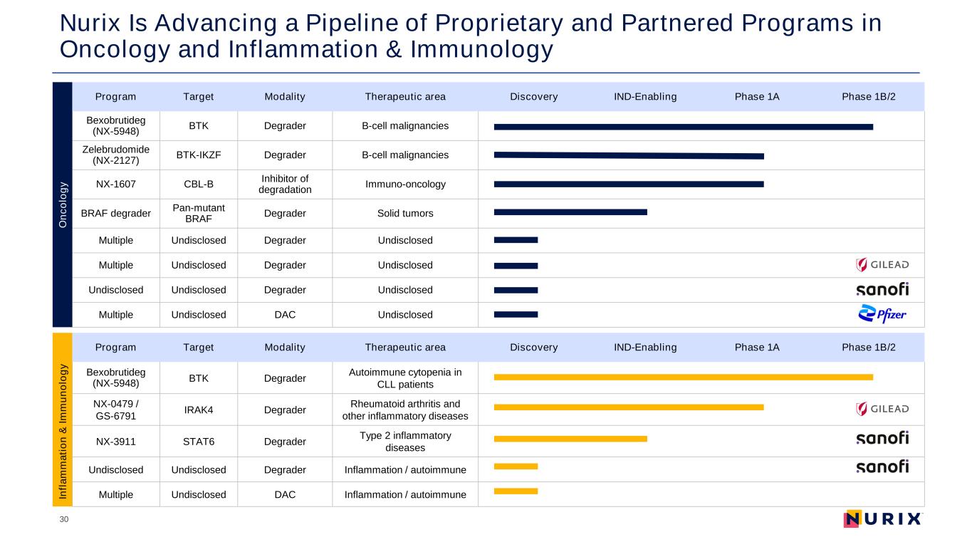Select the dark blue Oncology vertical label
Image resolution: width=972 pixels, height=547 pixels.
(x=63, y=204)
